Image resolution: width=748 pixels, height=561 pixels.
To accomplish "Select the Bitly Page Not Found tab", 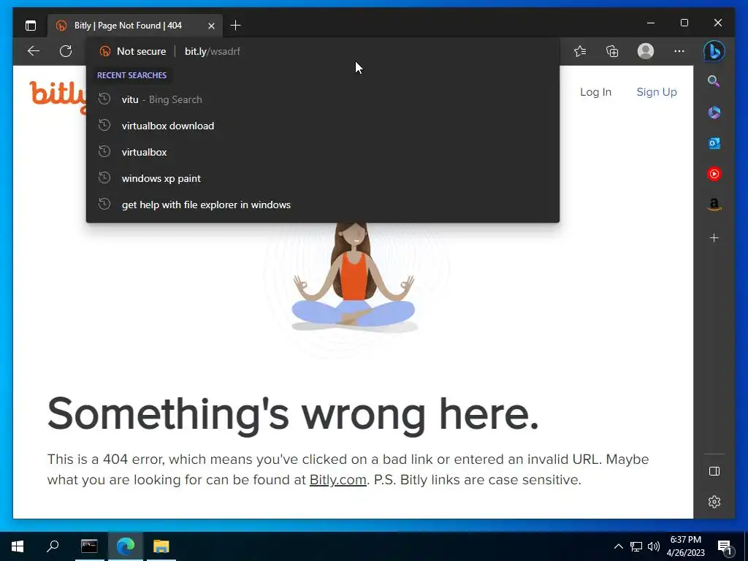I will pos(134,26).
